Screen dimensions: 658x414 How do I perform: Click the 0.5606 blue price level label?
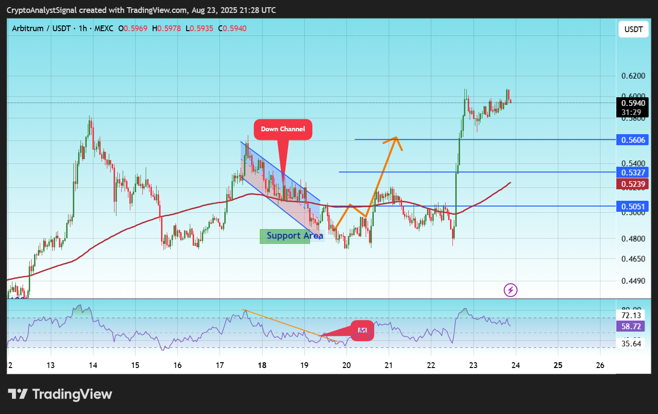[x=633, y=140]
